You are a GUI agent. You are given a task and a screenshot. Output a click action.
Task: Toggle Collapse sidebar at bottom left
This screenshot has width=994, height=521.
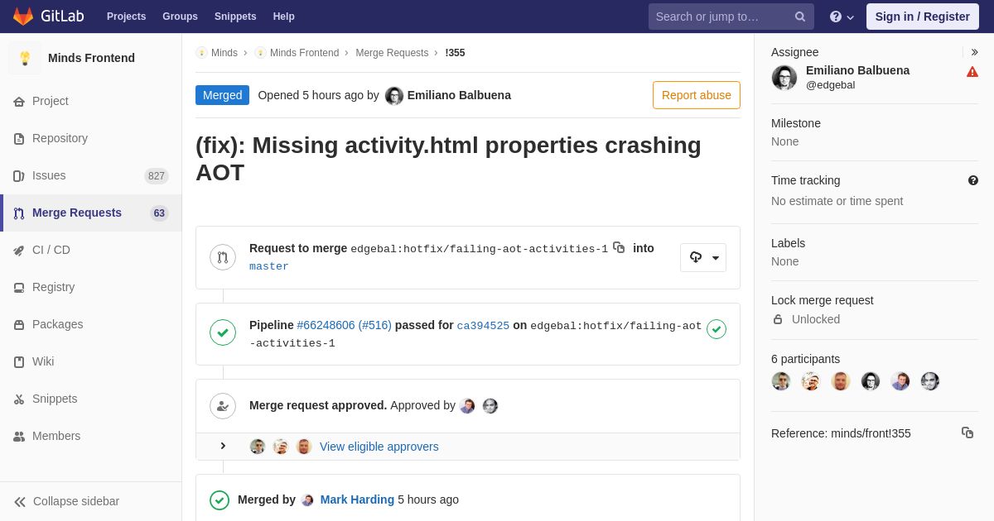(67, 501)
